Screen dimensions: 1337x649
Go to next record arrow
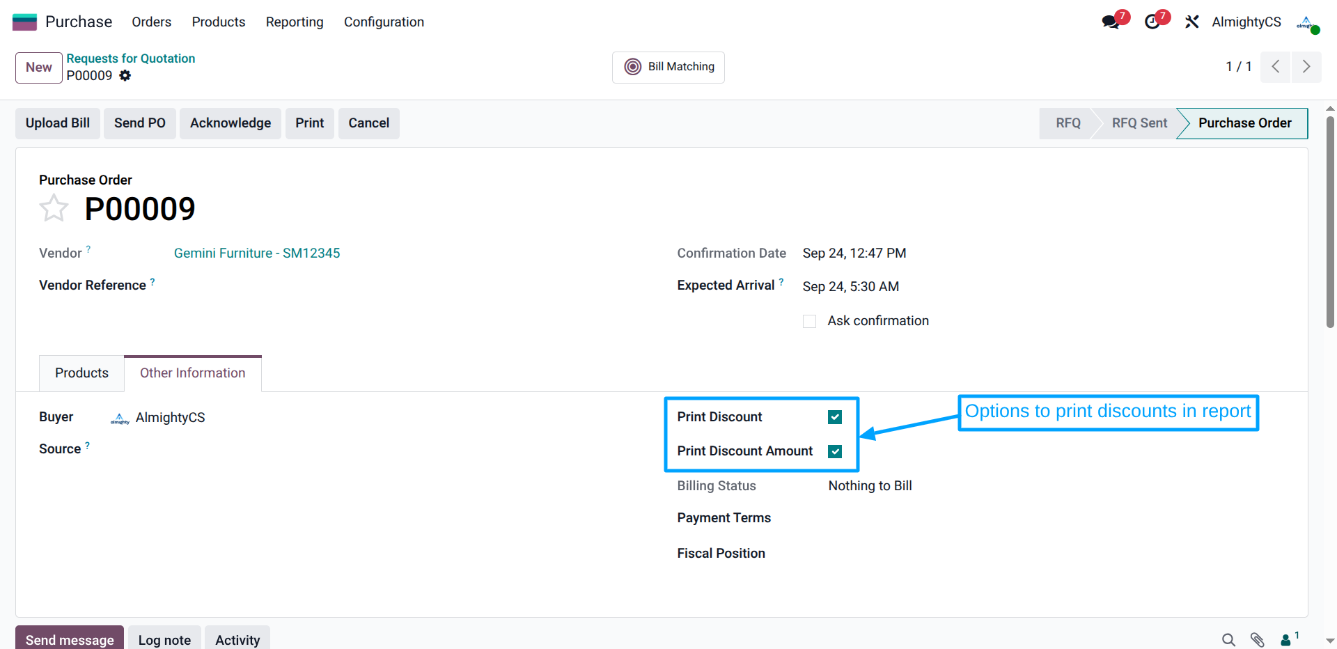coord(1306,67)
